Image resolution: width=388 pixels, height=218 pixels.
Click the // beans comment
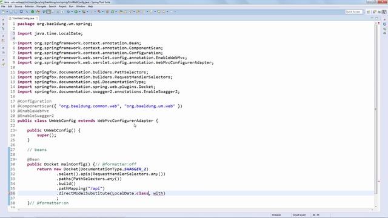tap(36, 150)
